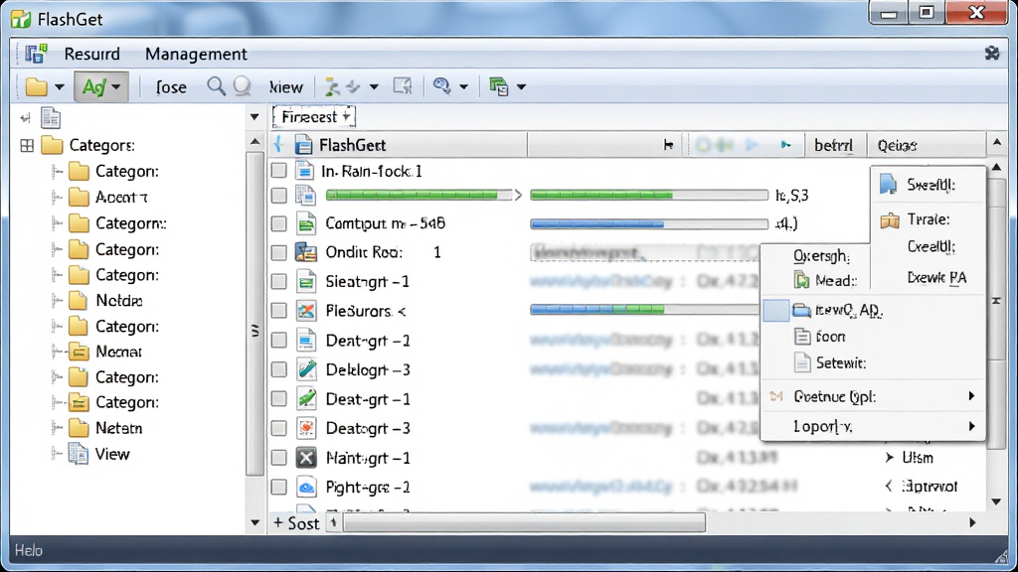Tick the checkbox for Sieatngrt -1
1018x572 pixels.
pyautogui.click(x=278, y=281)
